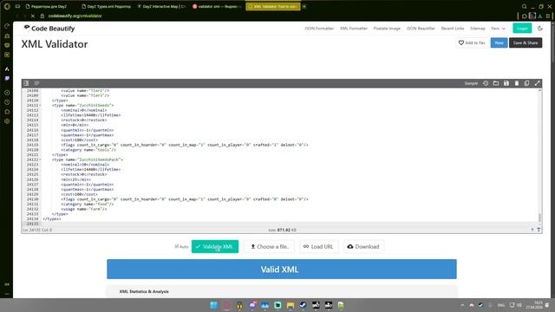Click line with ZucchiniSeedsPack type name
Screen dimensions: 555x312
pyautogui.click(x=88, y=159)
